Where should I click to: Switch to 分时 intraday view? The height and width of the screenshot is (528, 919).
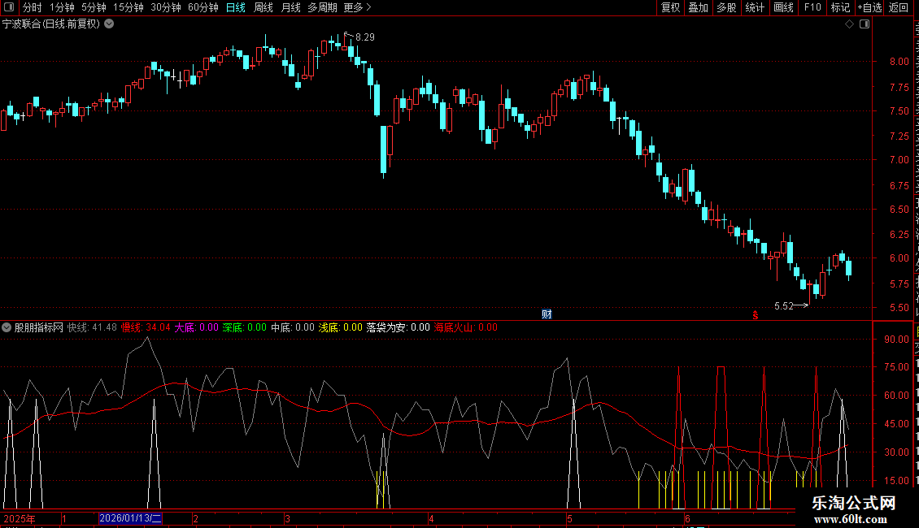click(33, 7)
